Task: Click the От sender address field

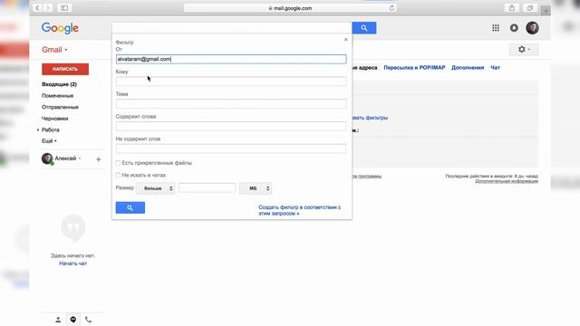Action: [x=231, y=59]
